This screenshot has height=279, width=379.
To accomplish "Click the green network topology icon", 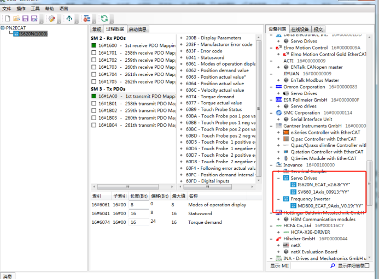I will pos(69,19).
